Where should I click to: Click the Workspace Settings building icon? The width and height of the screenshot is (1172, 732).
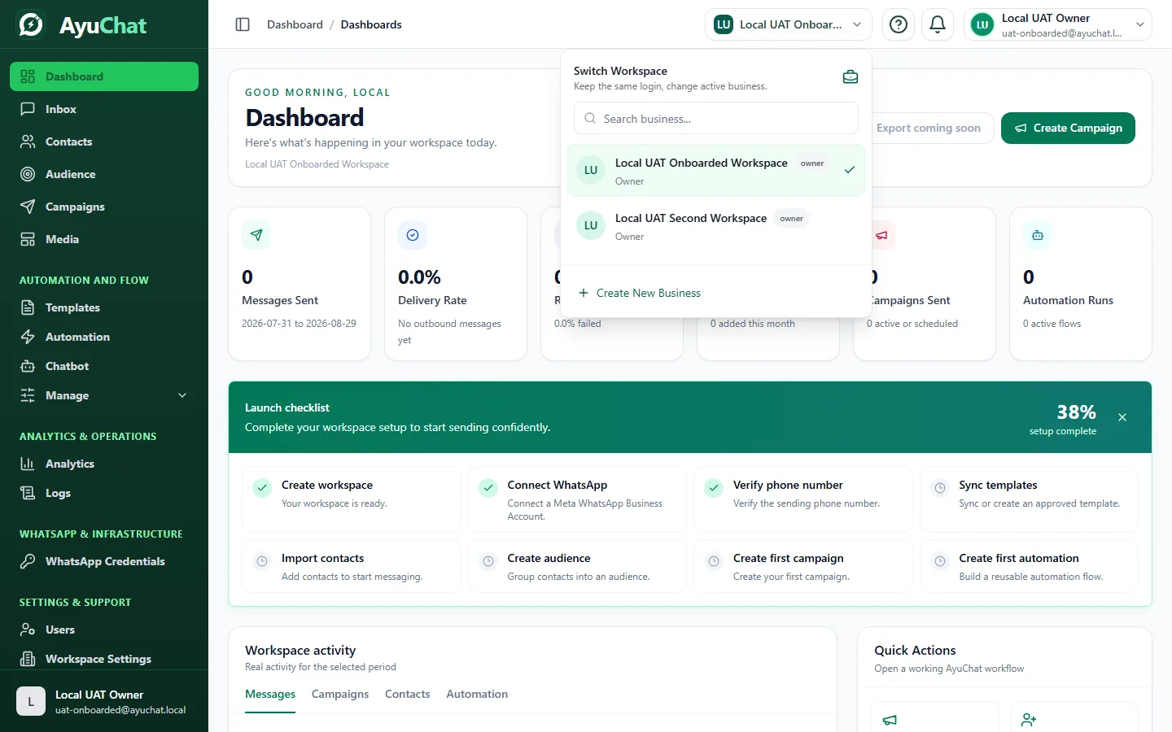coord(28,659)
